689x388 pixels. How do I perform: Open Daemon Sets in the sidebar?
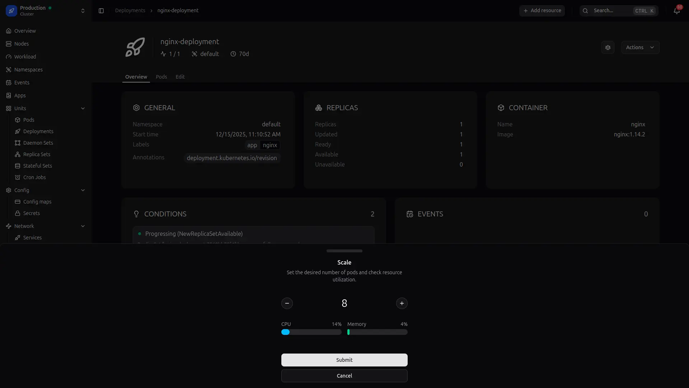[38, 143]
